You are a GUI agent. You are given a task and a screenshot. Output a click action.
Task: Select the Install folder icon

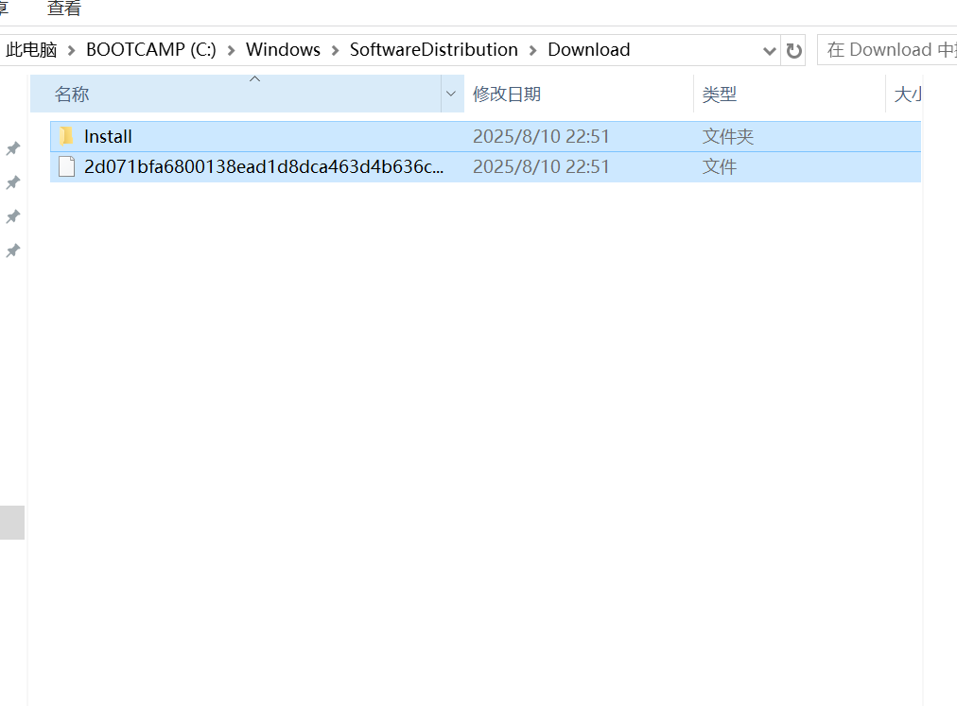pos(66,136)
